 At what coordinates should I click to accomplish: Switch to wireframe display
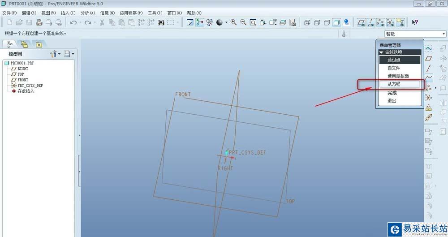[307, 22]
